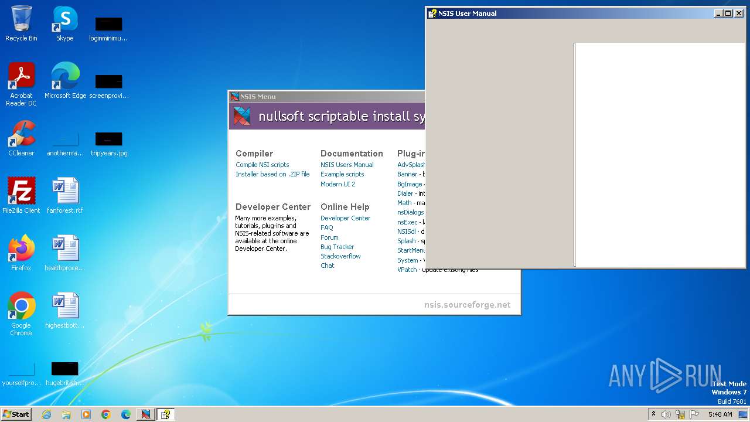
Task: Open CCleaner desktop shortcut
Action: 21,138
